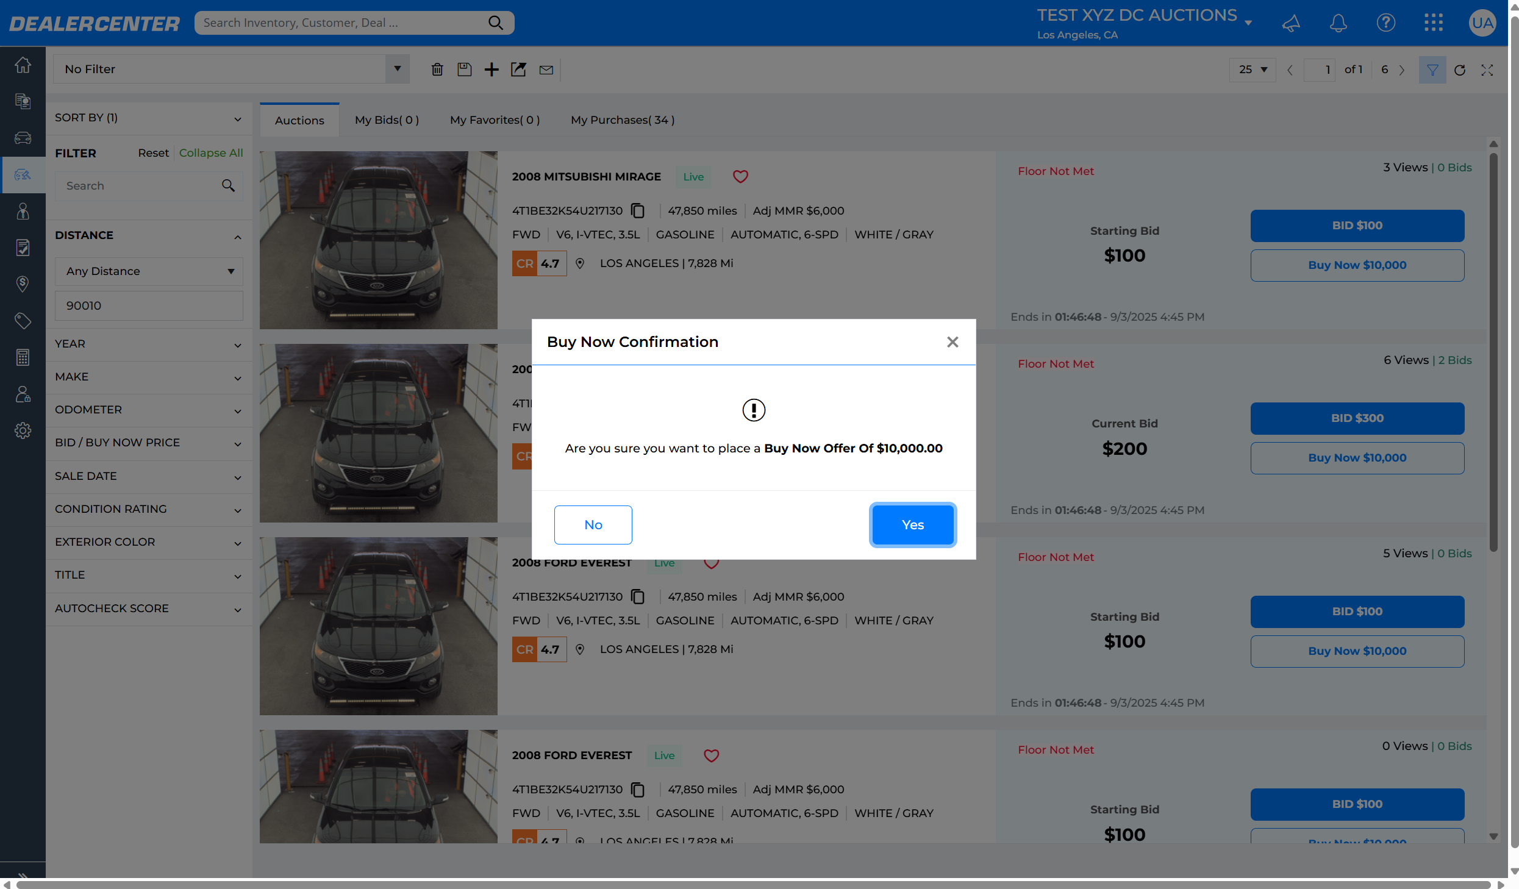Click BID $100 for Mitsubishi Mirage
Screen dimensions: 1519x889
click(x=1357, y=226)
